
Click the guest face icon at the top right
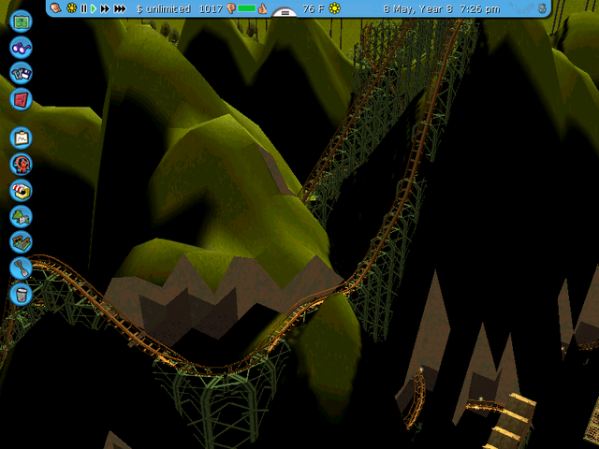tap(542, 8)
